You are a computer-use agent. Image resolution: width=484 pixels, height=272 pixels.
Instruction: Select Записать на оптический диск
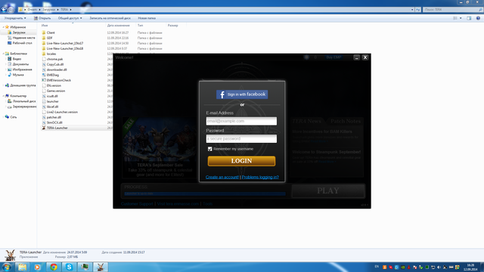[110, 18]
